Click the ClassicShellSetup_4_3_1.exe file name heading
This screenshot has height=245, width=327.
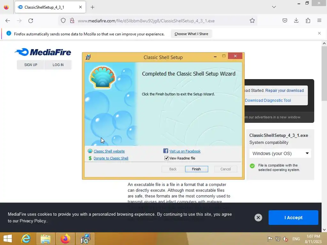pos(278,135)
